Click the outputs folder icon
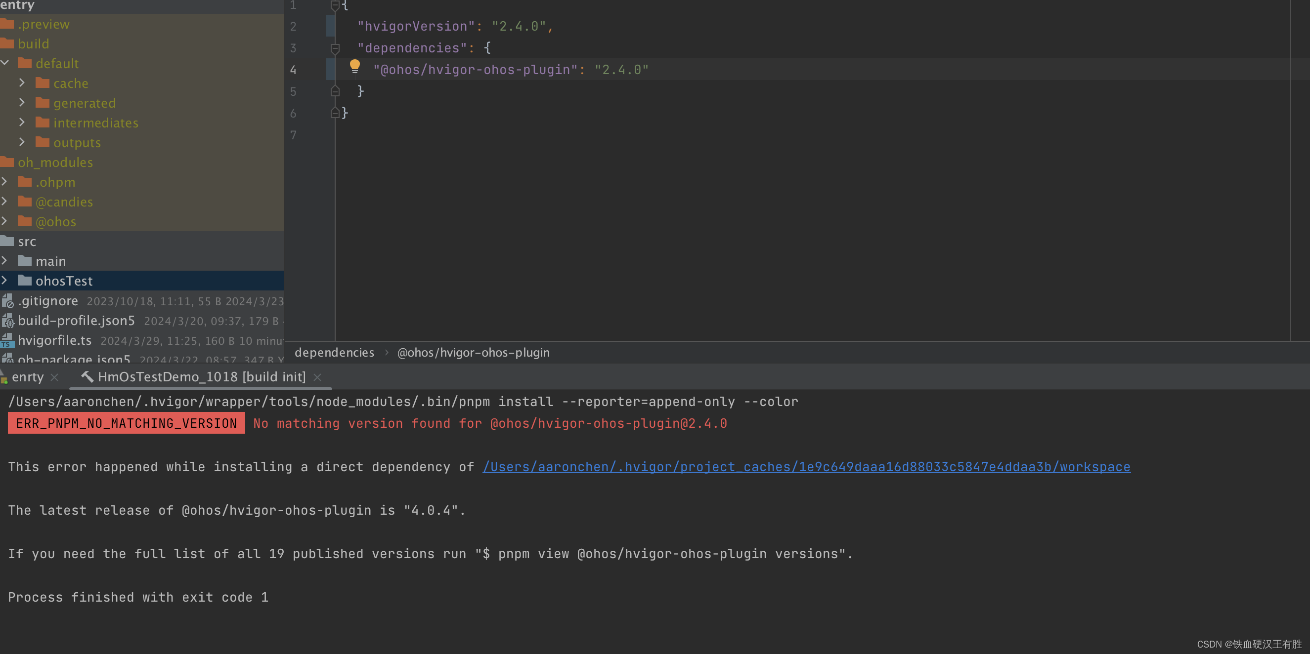Viewport: 1310px width, 654px height. (x=42, y=142)
